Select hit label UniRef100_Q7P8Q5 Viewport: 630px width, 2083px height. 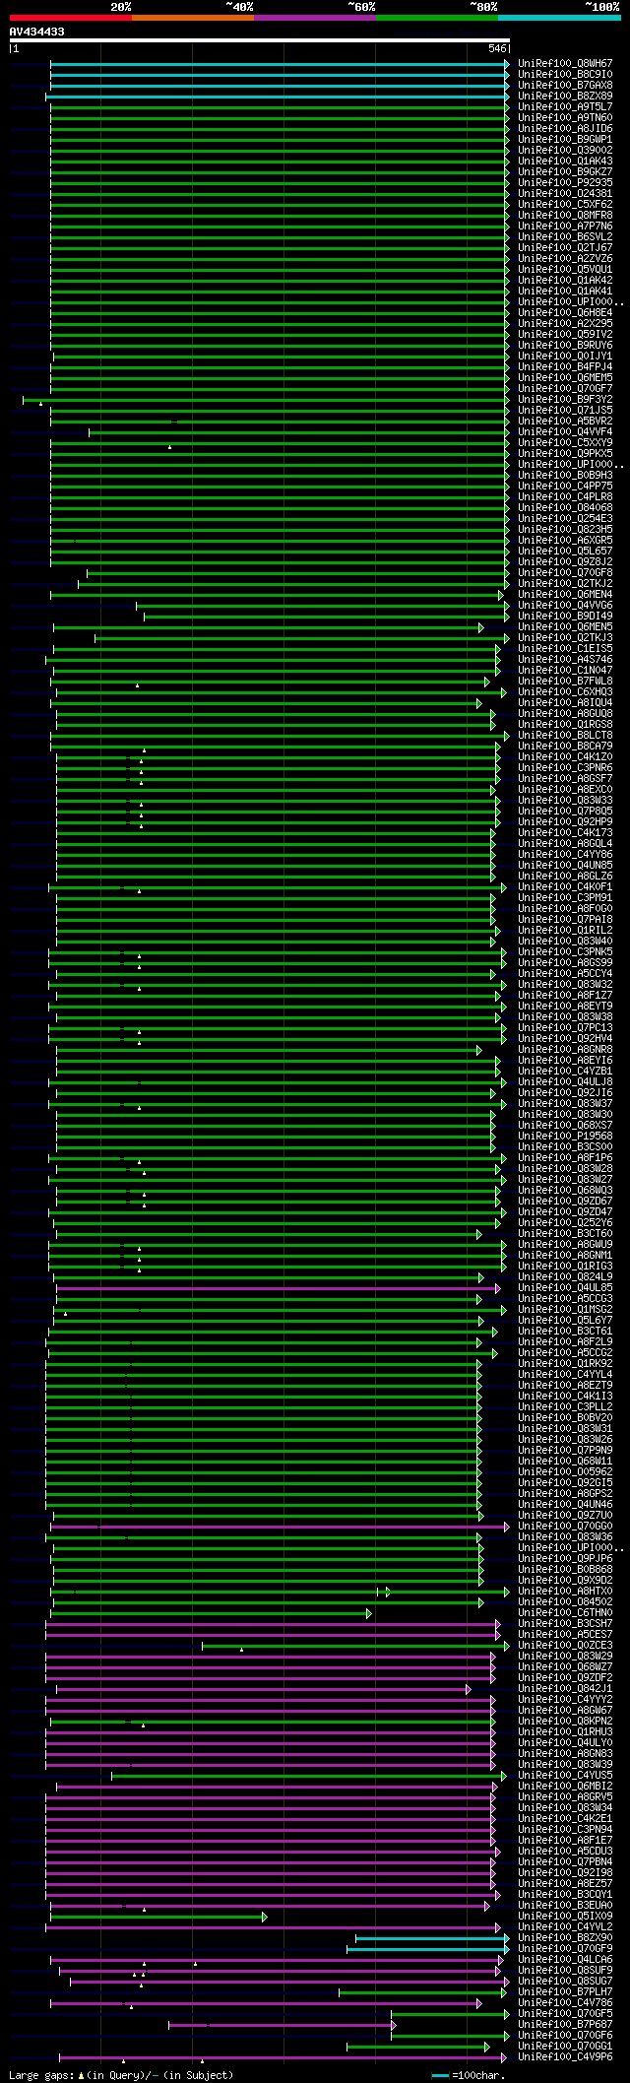[x=565, y=811]
